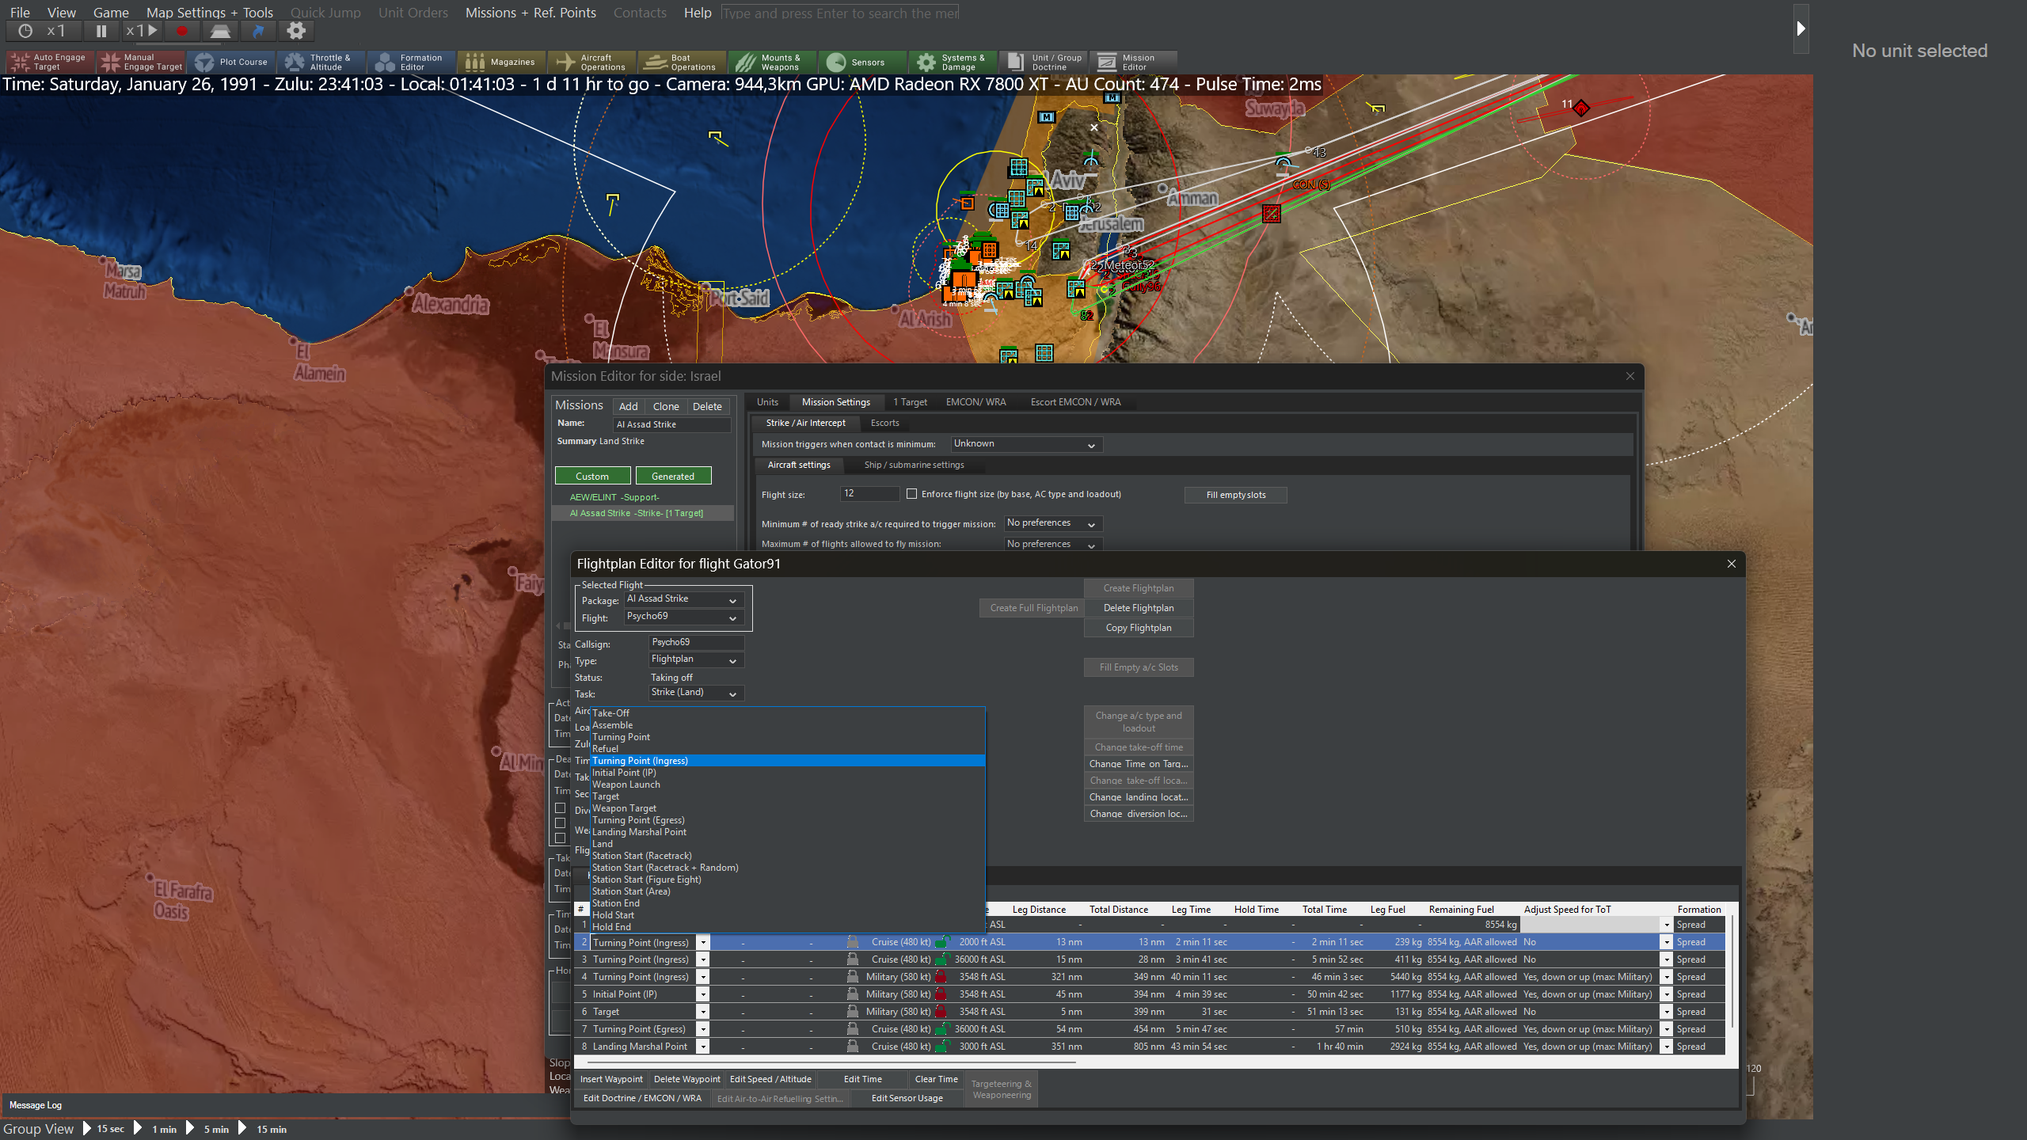Viewport: 2027px width, 1140px height.
Task: Open the Mission triggers contact minimum dropdown
Action: 1025,444
